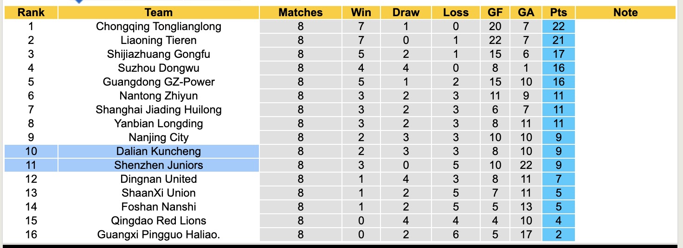The width and height of the screenshot is (683, 248).
Task: Select Nantong Zhiyun in the table
Action: [158, 96]
